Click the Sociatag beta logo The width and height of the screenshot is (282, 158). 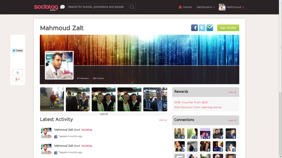46,8
